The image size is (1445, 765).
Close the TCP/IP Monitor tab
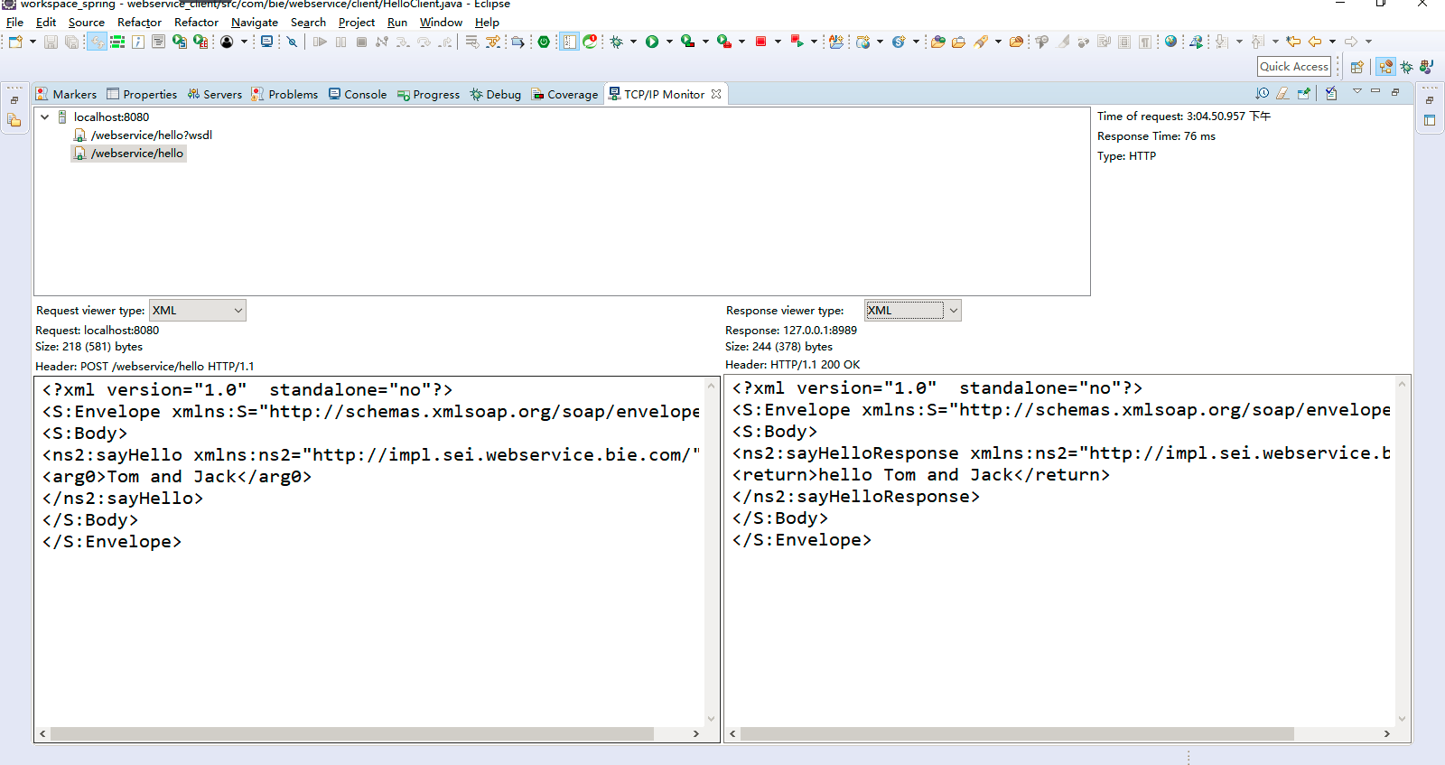(716, 94)
